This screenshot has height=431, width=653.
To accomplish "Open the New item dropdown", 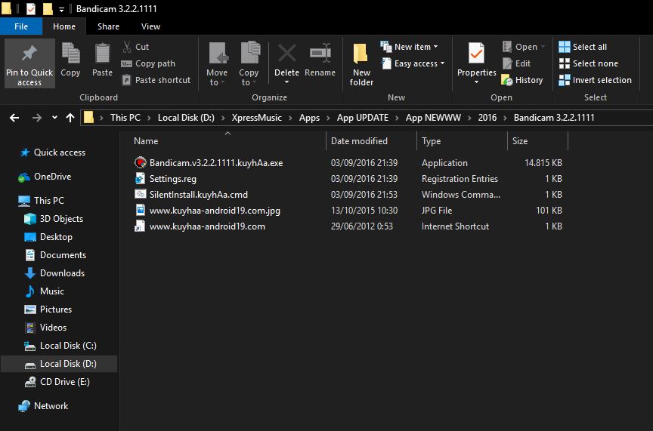I will pos(409,47).
